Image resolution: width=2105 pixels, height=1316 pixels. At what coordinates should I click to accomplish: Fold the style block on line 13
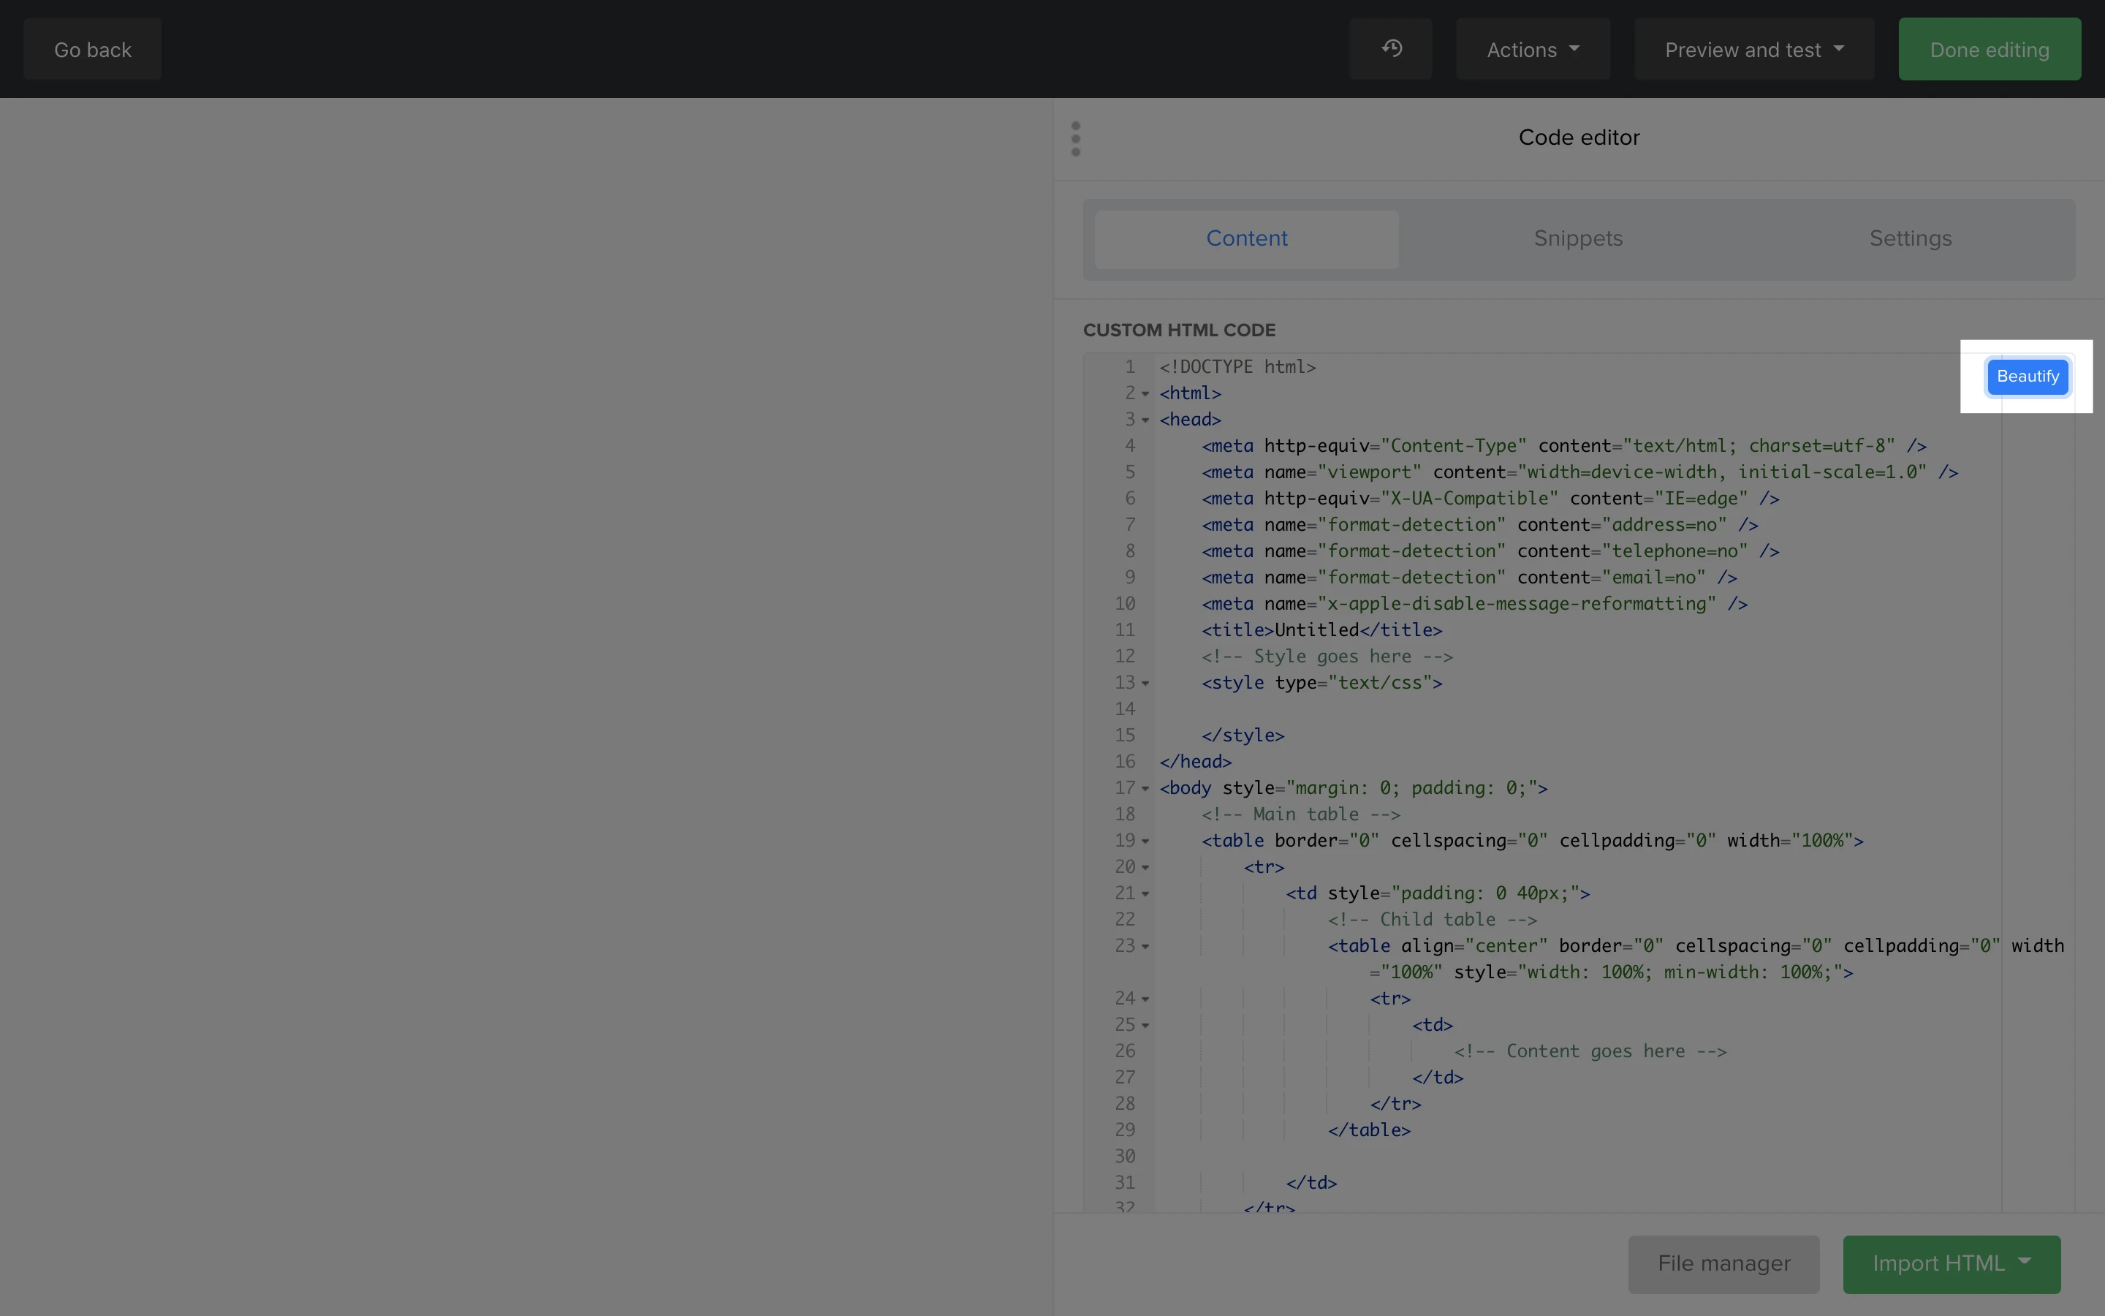point(1145,684)
